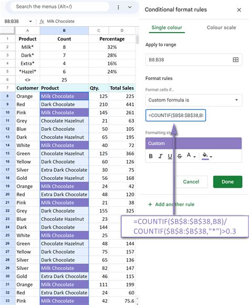Click Milk Chocolate cell in row 8
The image size is (249, 305).
pos(64,96)
